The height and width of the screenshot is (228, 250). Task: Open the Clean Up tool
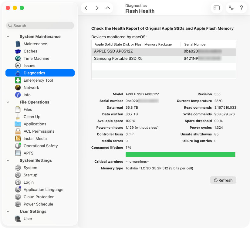tap(32, 117)
